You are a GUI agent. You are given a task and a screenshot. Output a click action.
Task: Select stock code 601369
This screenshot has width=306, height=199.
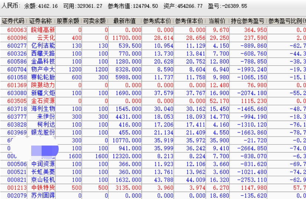(17, 85)
